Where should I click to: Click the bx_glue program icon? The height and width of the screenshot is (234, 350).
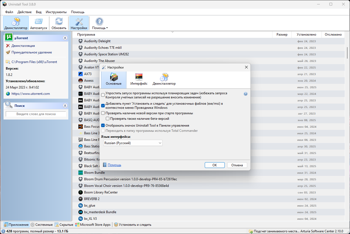pyautogui.click(x=81, y=206)
